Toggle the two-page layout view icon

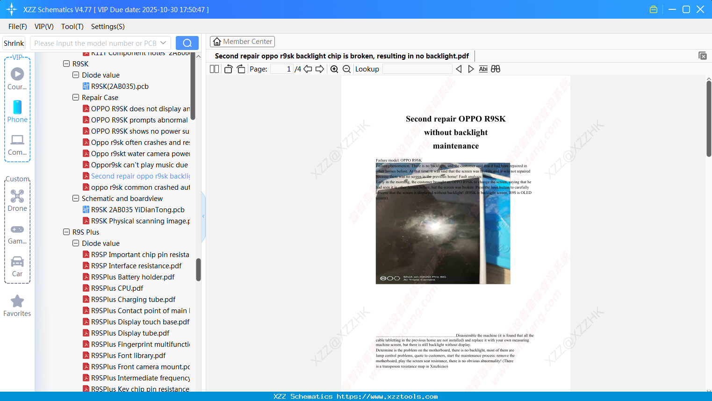(214, 69)
